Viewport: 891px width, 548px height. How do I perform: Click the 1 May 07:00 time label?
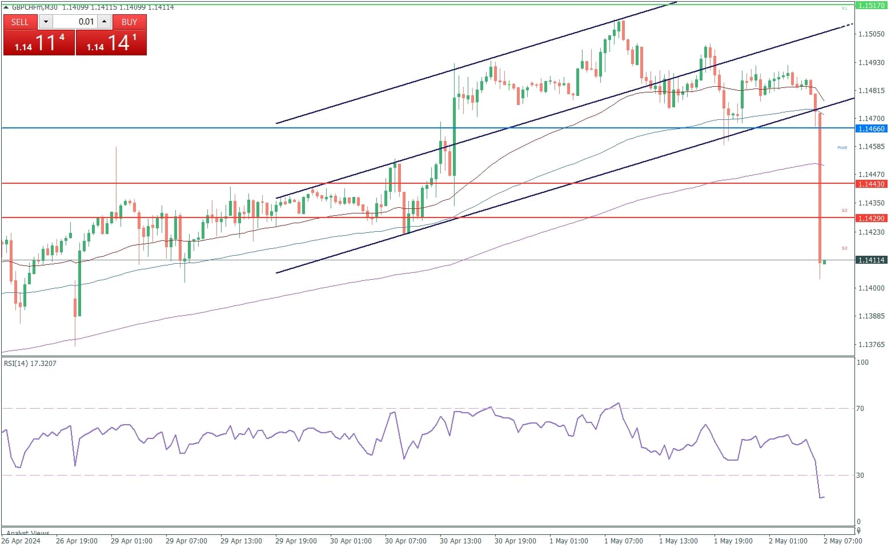[624, 541]
